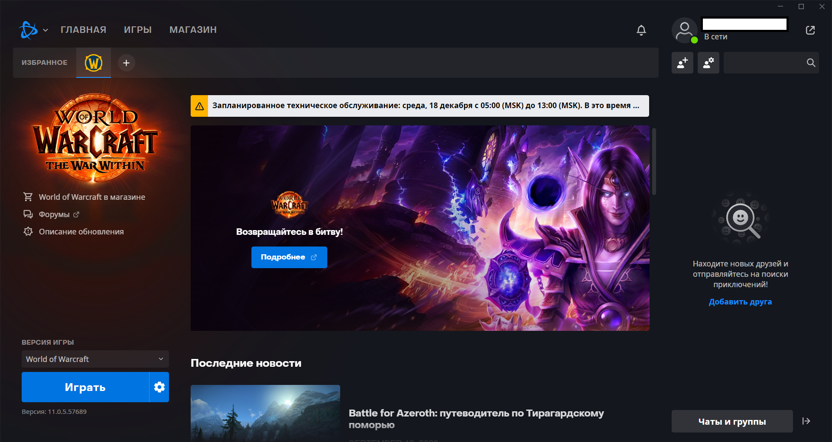Go to the ГЛАВНАЯ tab

point(83,30)
